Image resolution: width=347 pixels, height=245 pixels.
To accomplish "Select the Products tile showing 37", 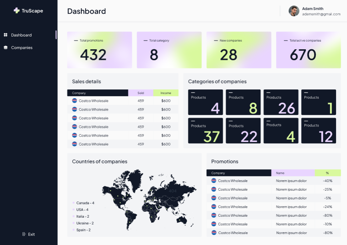I will pyautogui.click(x=206, y=130).
